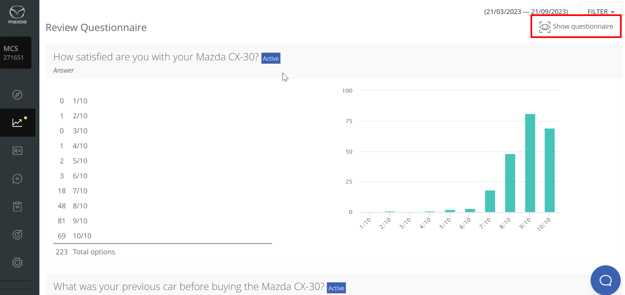Open the contact card sidebar icon
The image size is (625, 295).
17,151
